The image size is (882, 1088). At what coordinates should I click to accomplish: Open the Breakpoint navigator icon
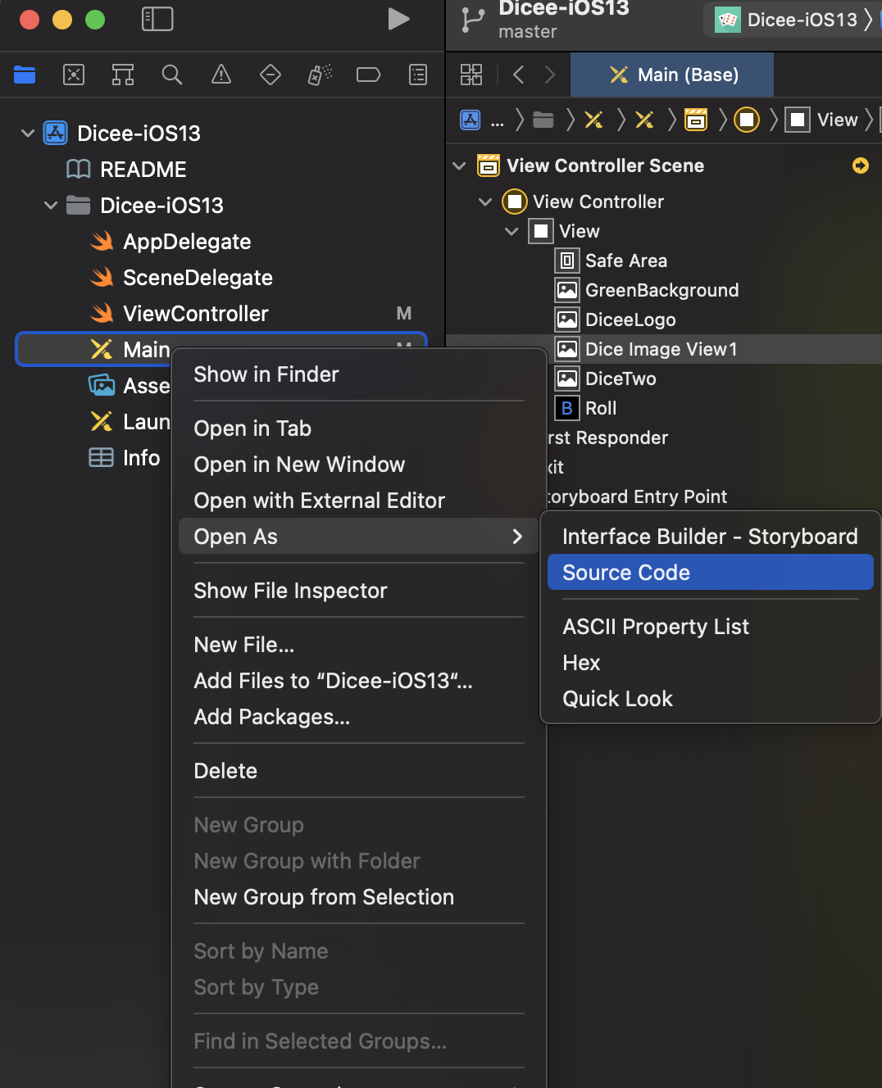[x=369, y=75]
